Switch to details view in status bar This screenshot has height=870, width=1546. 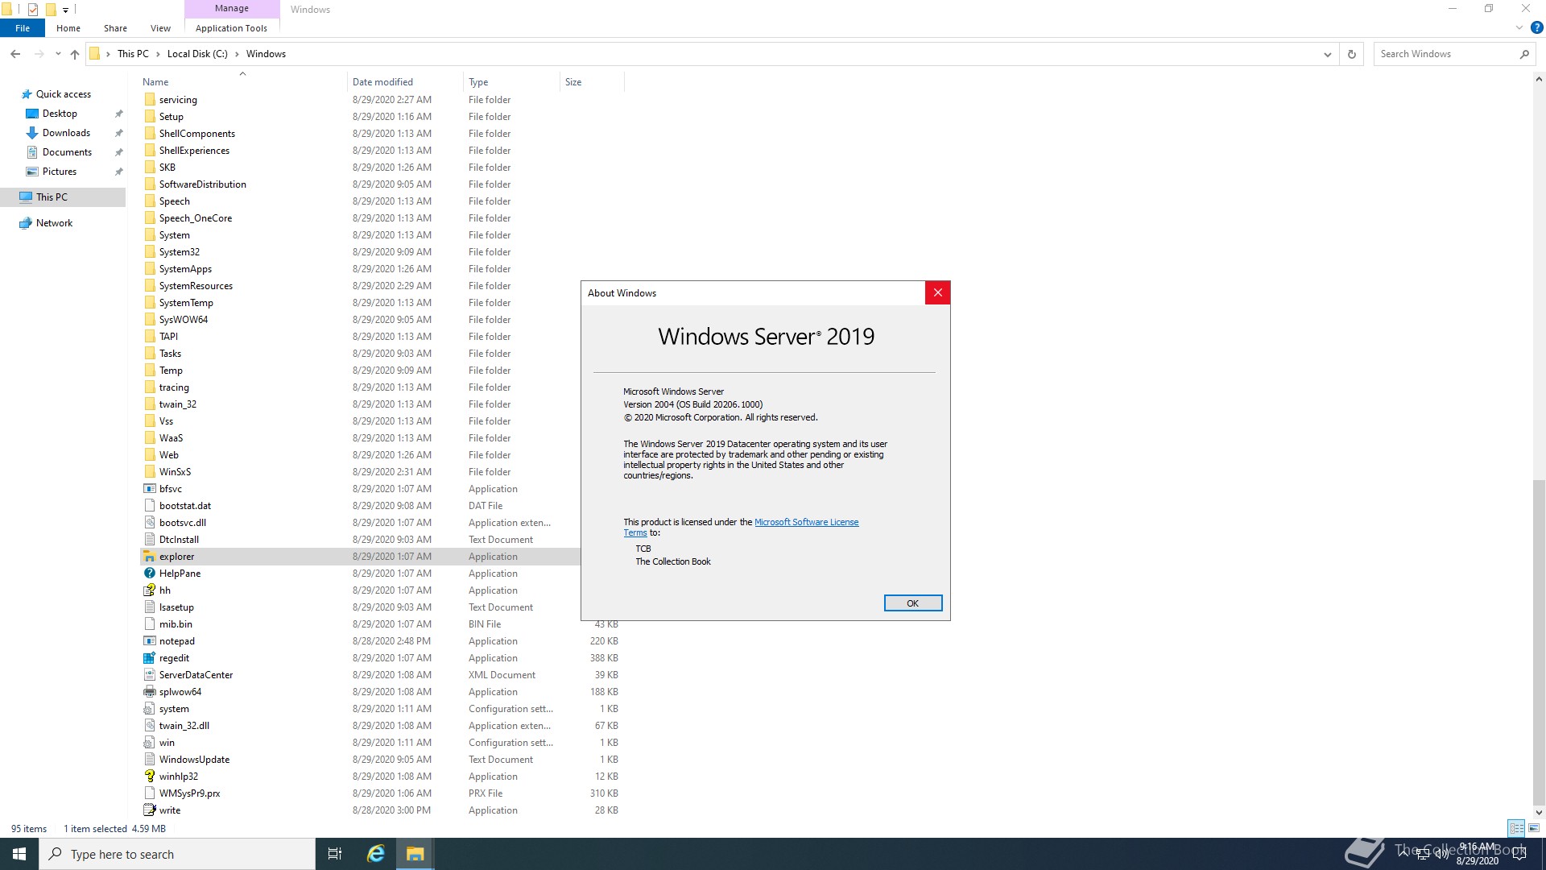click(1516, 828)
